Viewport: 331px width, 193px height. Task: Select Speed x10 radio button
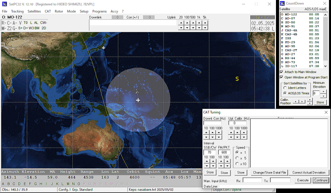[x=237, y=164]
